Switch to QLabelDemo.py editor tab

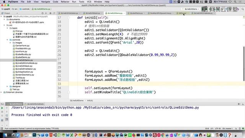[136, 13]
